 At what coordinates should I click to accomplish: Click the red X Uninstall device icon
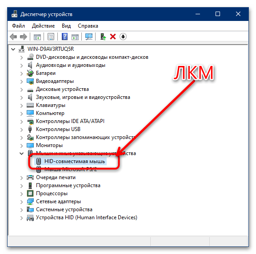tap(113, 37)
